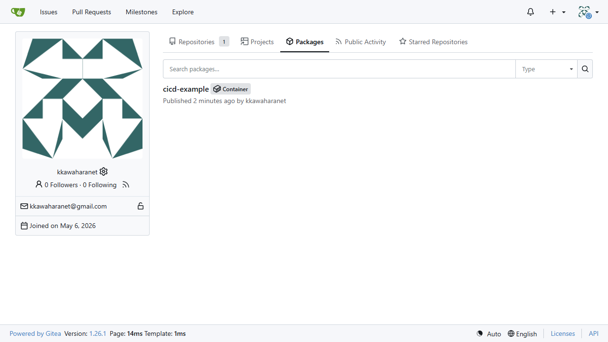The width and height of the screenshot is (608, 342).
Task: Click the search magnifier button
Action: click(x=585, y=69)
